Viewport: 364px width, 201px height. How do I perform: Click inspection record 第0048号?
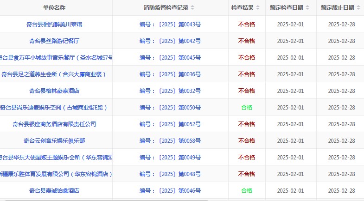[170, 174]
